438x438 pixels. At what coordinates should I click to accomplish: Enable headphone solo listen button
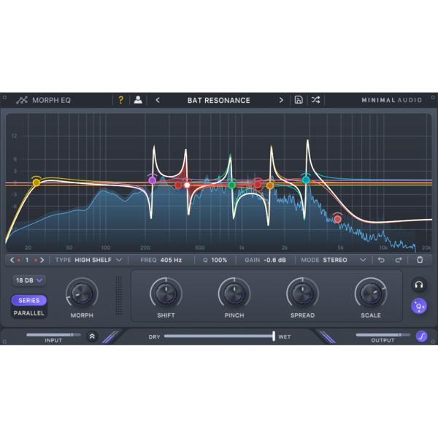pos(419,285)
